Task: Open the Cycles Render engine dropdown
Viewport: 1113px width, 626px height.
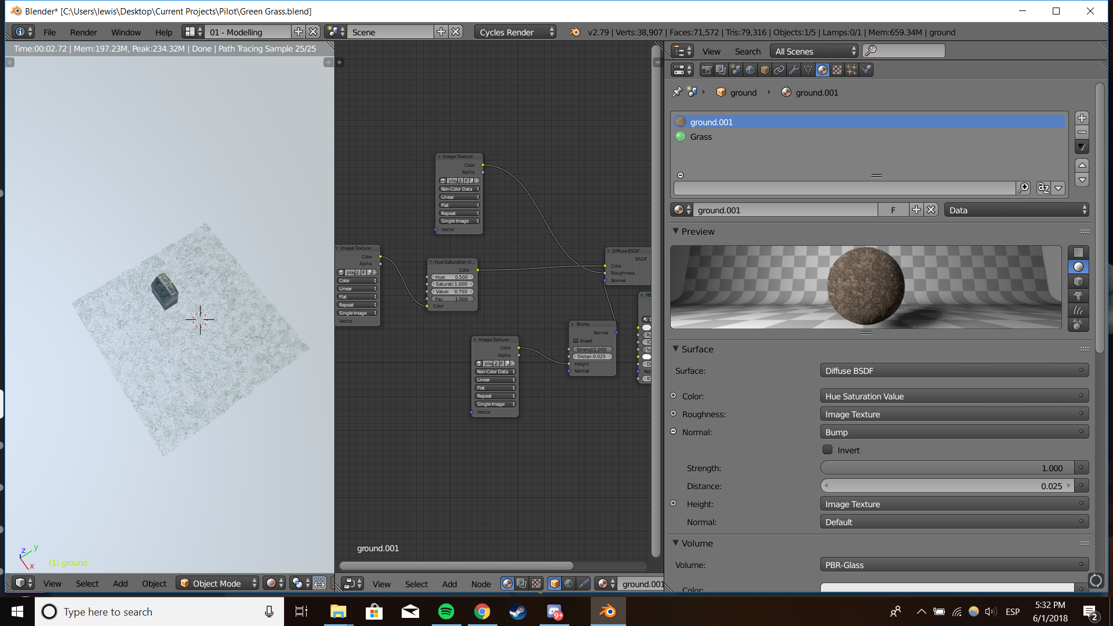Action: (515, 32)
